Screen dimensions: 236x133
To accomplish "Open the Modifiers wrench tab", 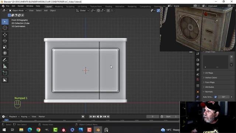I will (x=198, y=97).
